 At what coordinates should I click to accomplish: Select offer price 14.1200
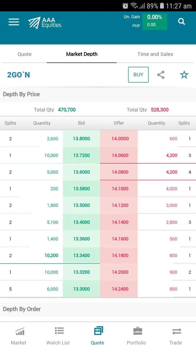click(x=119, y=205)
